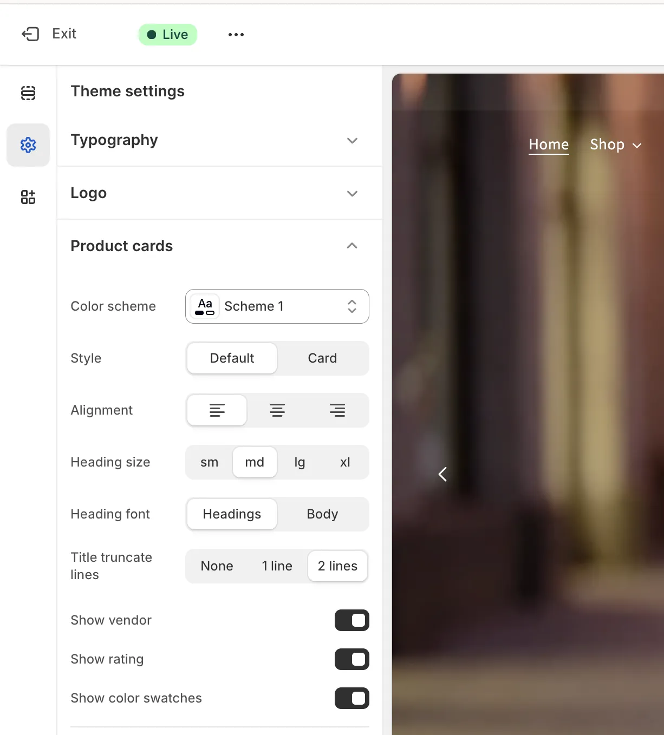
Task: Open the Scheme 1 color scheme picker
Action: pyautogui.click(x=277, y=306)
